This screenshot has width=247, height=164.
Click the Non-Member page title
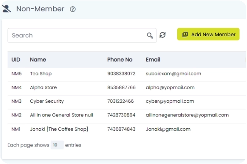point(40,9)
